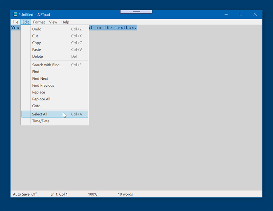273x211 pixels.
Task: Toggle Auto Save in the status bar
Action: (x=25, y=194)
